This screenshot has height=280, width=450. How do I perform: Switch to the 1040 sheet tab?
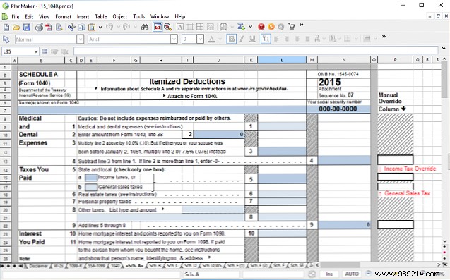click(x=115, y=266)
